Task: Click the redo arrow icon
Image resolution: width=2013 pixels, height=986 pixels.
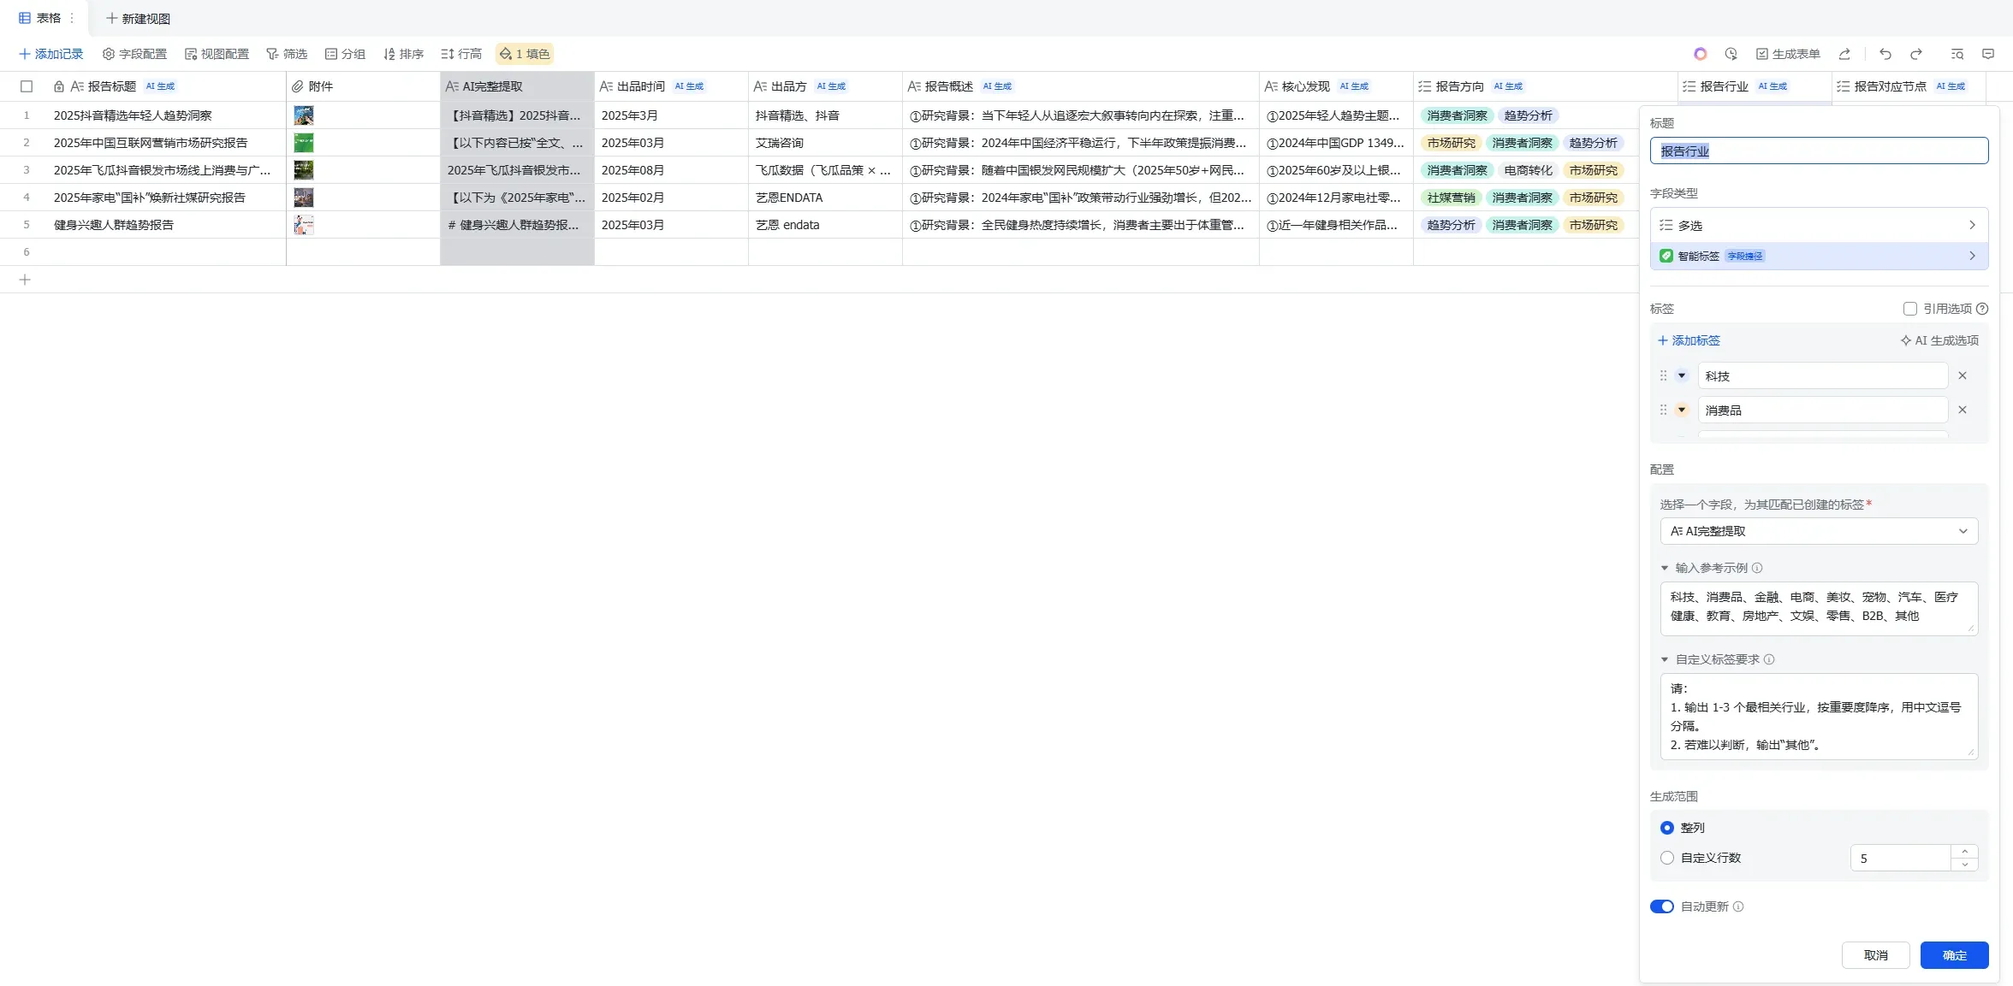Action: pos(1916,54)
